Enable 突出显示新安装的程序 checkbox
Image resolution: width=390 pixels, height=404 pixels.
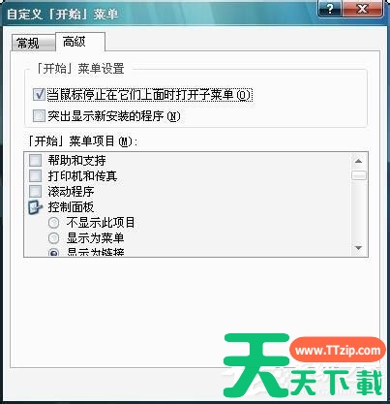click(x=39, y=115)
